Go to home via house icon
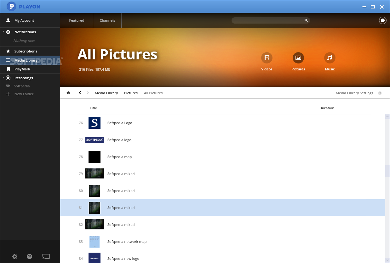The image size is (390, 263). pos(68,93)
